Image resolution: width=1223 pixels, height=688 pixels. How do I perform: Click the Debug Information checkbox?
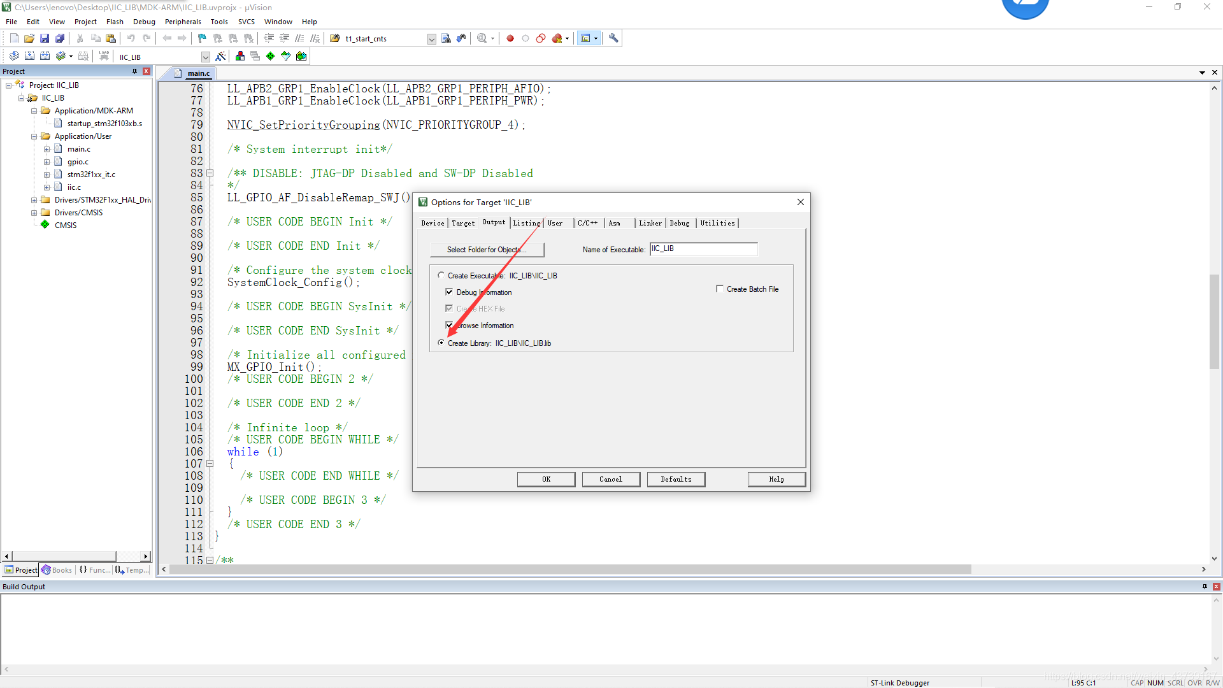[x=449, y=292]
